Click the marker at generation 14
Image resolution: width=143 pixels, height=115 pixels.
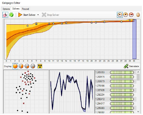coord(66,23)
